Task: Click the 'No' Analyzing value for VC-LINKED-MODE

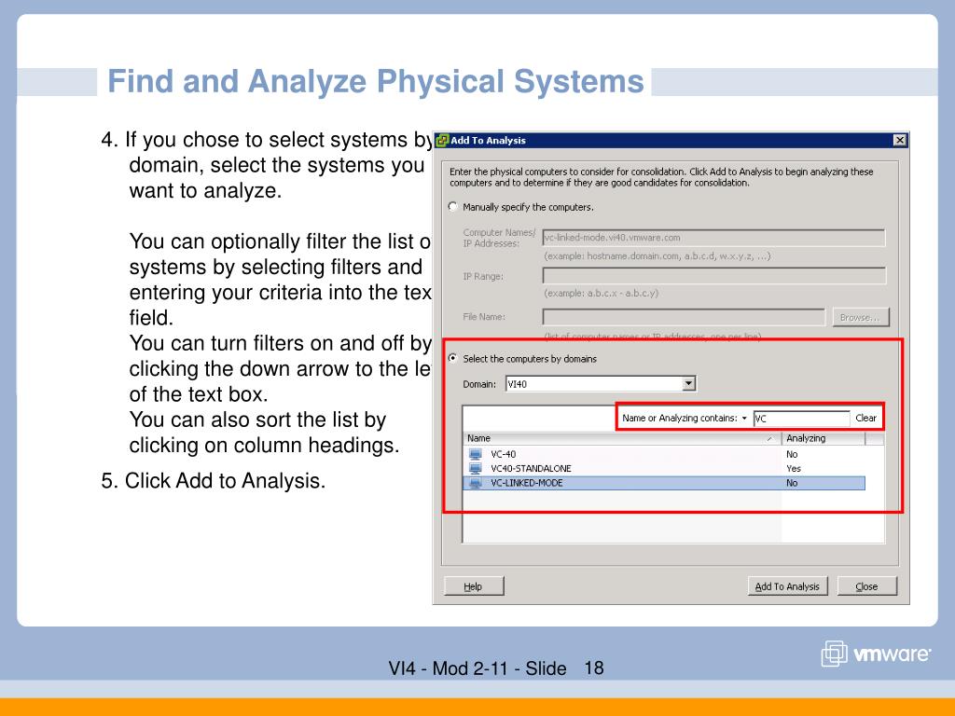Action: click(792, 483)
